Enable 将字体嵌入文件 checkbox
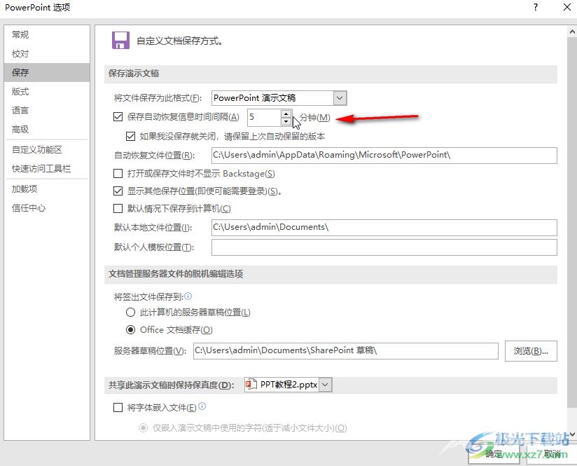The width and height of the screenshot is (577, 466). (118, 407)
